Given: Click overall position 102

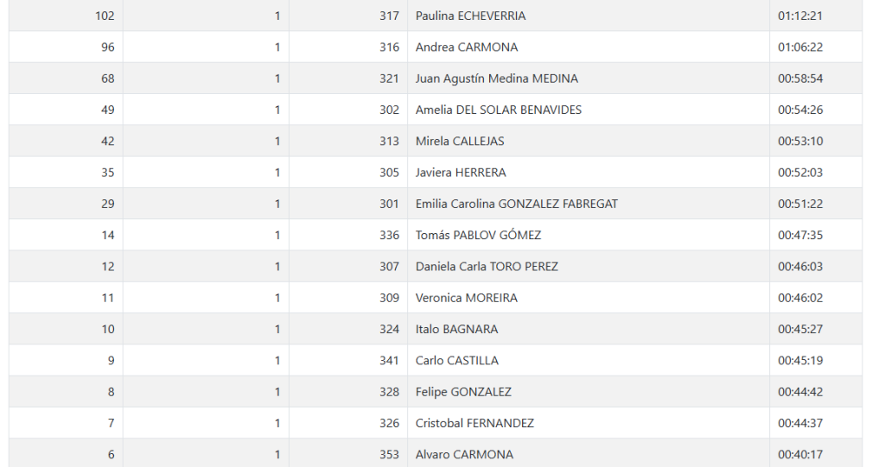Looking at the screenshot, I should point(105,16).
